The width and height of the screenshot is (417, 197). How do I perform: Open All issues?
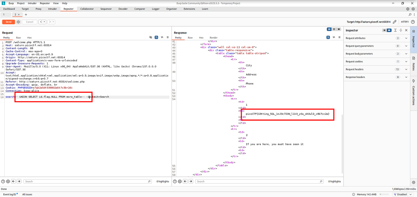click(27, 194)
